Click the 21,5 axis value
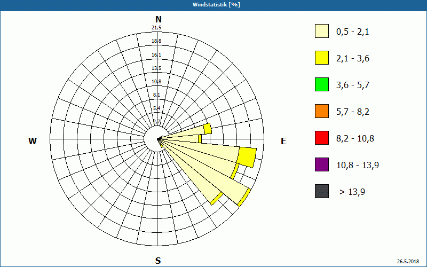The width and height of the screenshot is (427, 267). pyautogui.click(x=156, y=28)
